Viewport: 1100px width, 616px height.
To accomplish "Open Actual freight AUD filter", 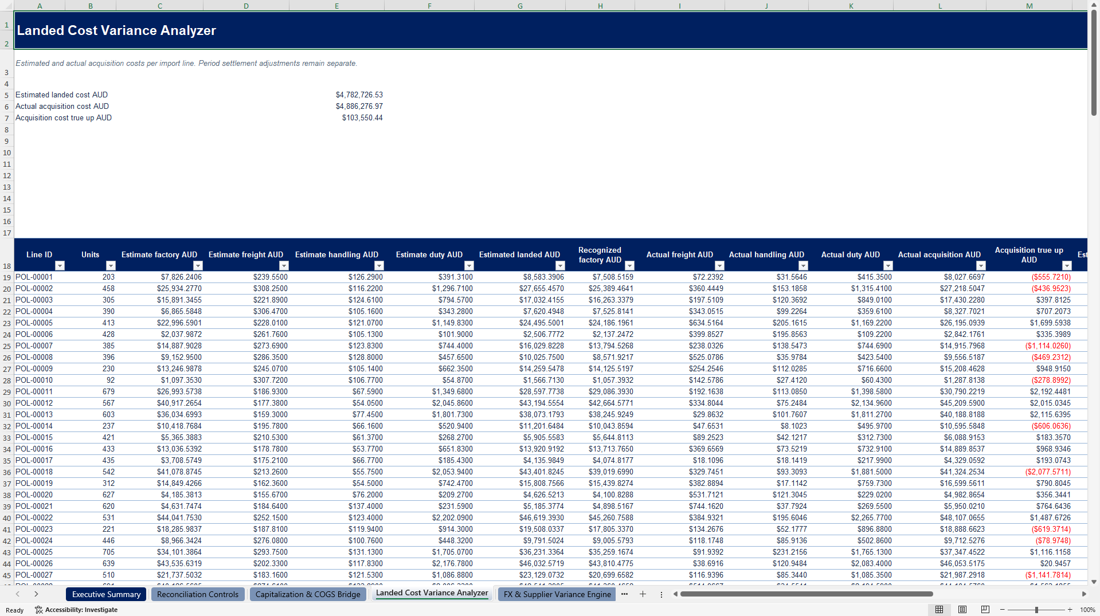I will click(719, 266).
